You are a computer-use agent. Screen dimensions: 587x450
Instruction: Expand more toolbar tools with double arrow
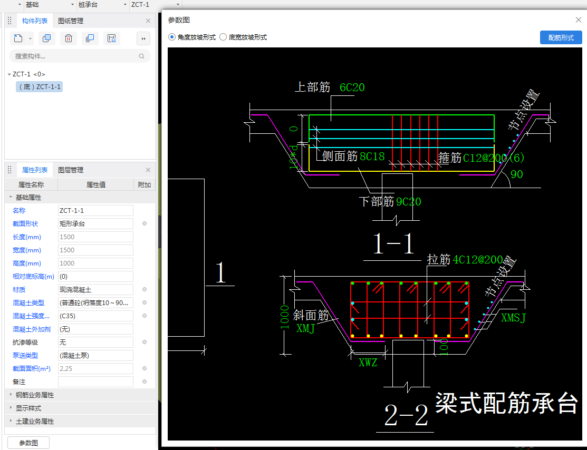[143, 38]
